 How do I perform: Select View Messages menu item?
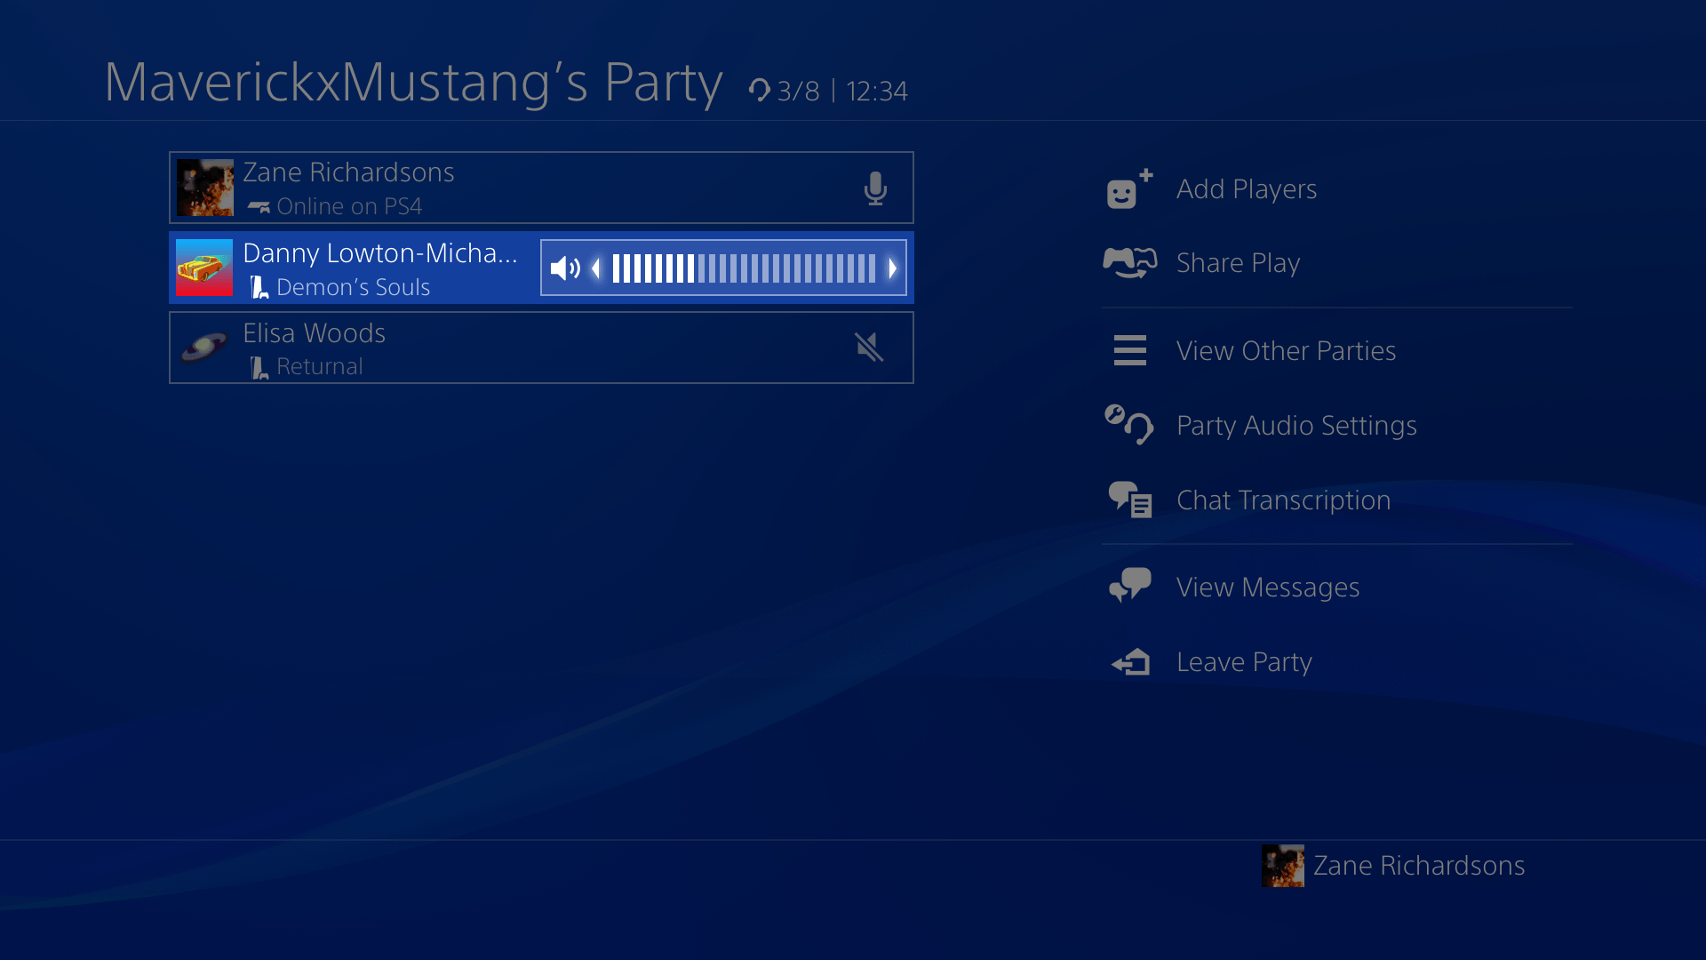tap(1268, 588)
